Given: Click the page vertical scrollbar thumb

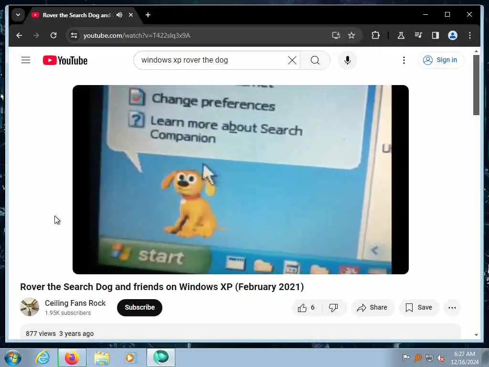Looking at the screenshot, I should click(476, 85).
